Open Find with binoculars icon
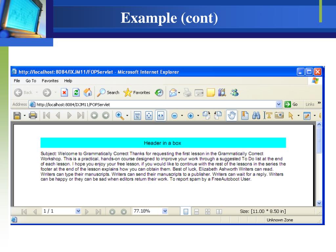The height and width of the screenshot is (252, 336). tap(256, 115)
